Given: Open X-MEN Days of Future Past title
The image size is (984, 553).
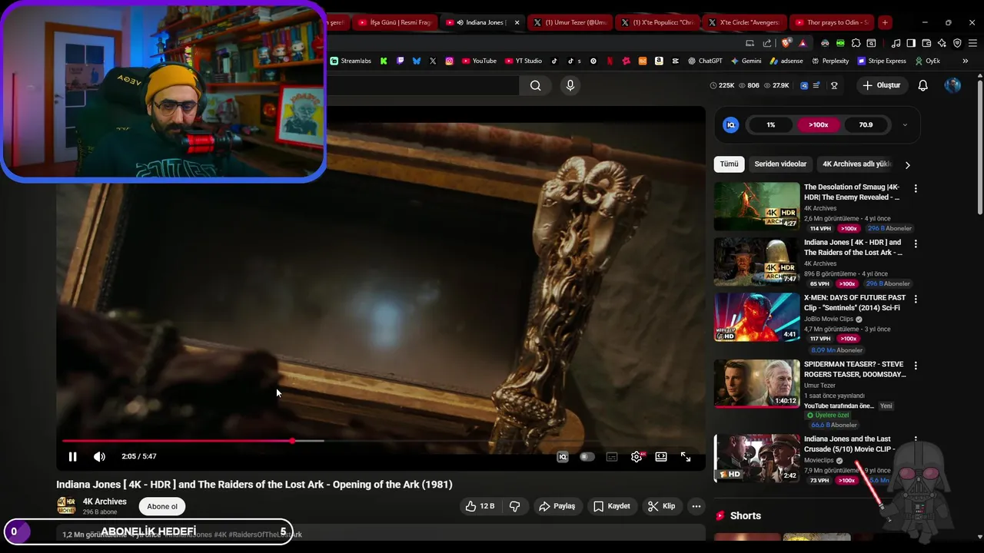Looking at the screenshot, I should pyautogui.click(x=855, y=303).
